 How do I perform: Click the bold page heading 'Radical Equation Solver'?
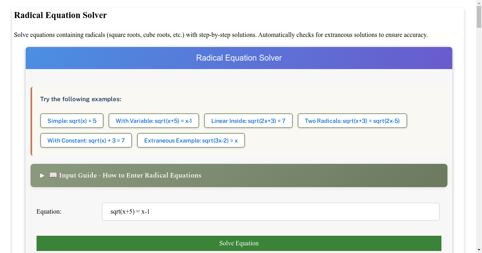pyautogui.click(x=60, y=15)
